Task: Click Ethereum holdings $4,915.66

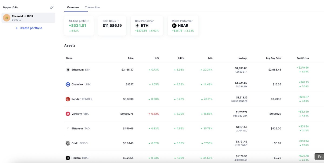Action: tap(241, 68)
